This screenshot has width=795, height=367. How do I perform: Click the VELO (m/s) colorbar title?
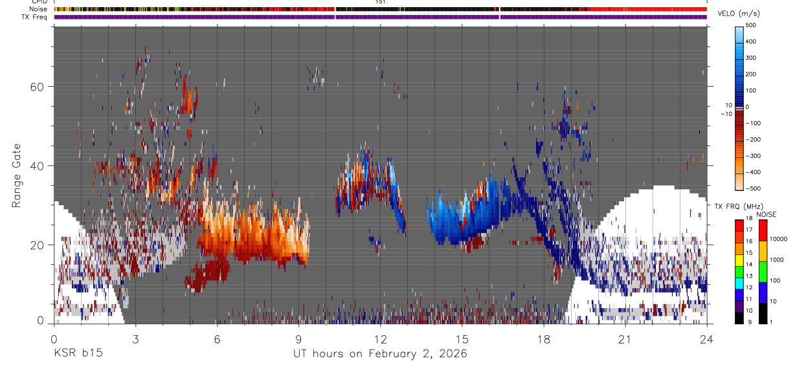739,14
